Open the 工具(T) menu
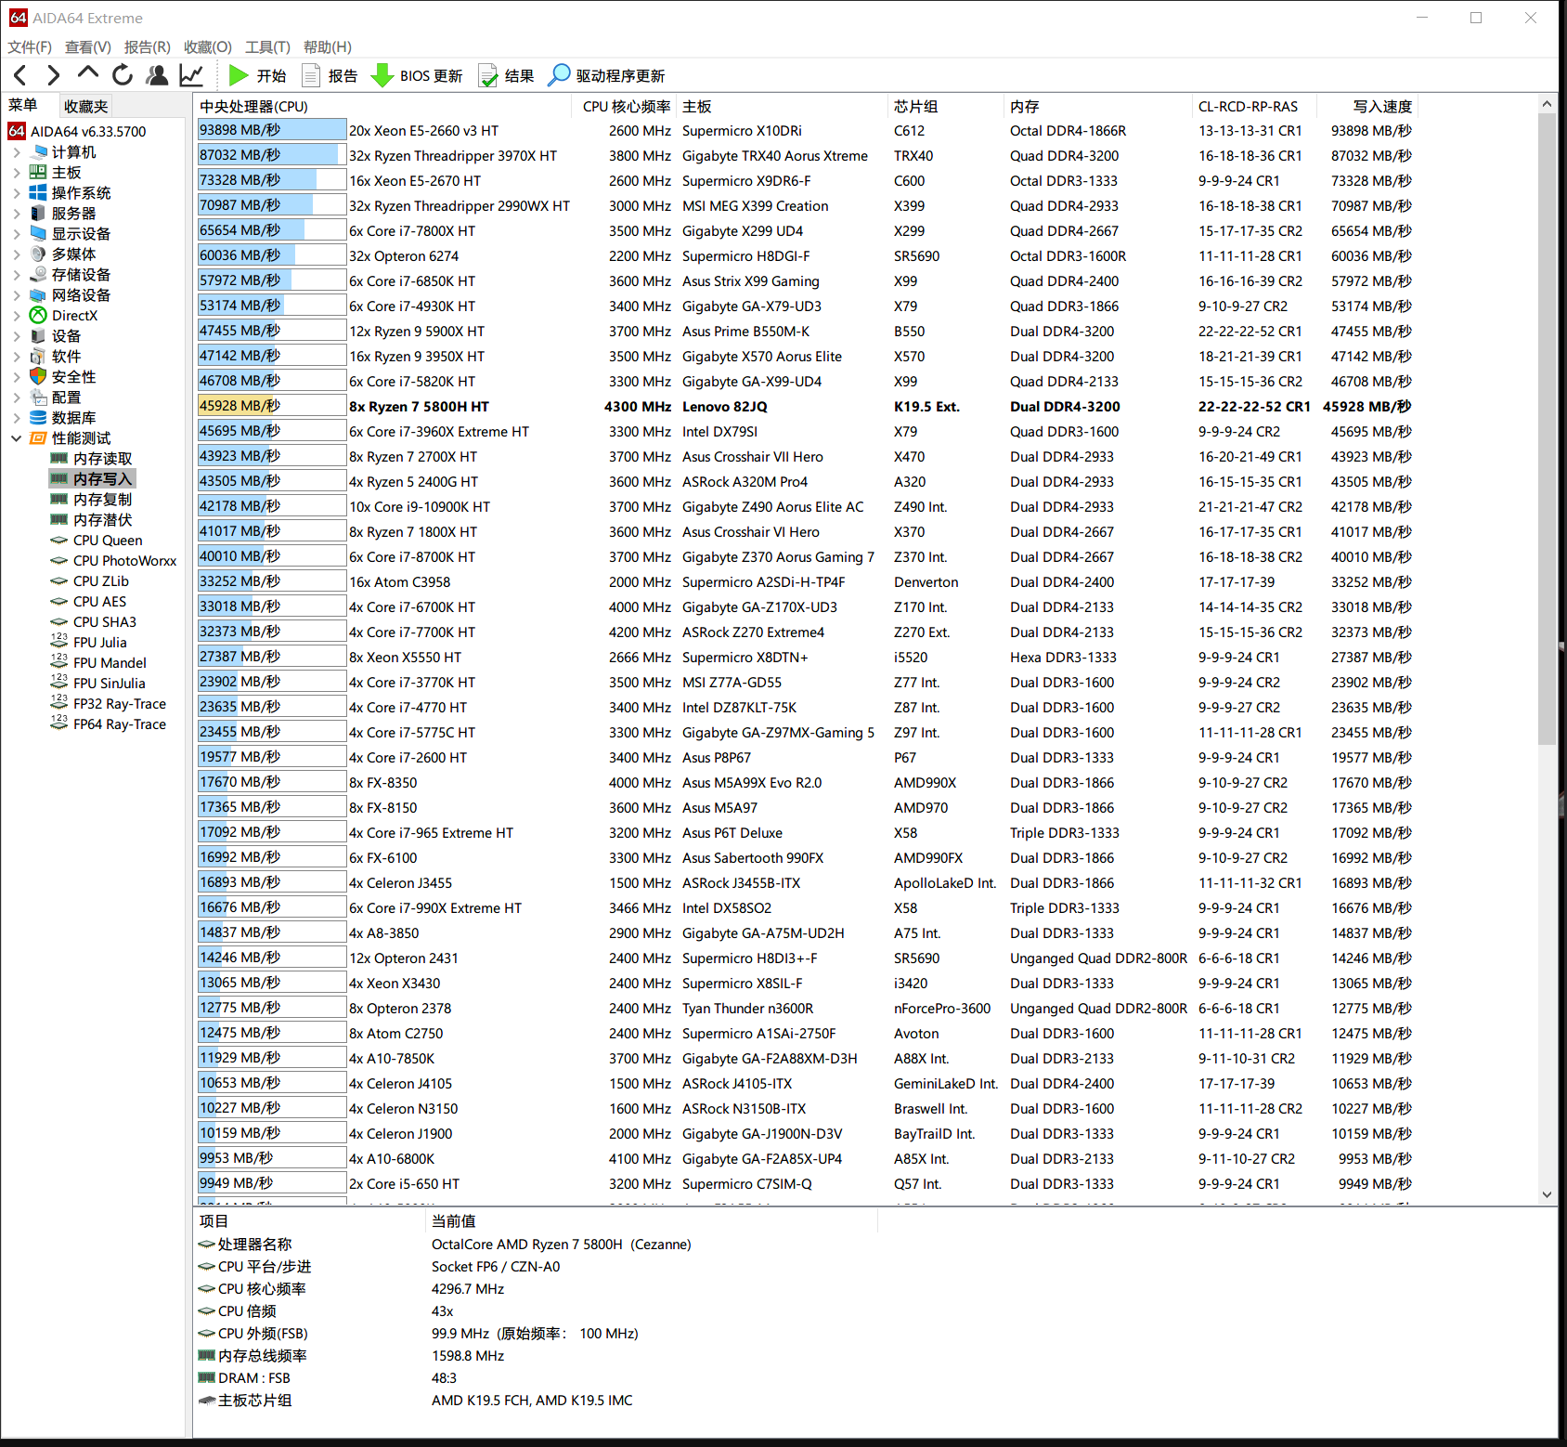Screen dimensions: 1567x1447 pyautogui.click(x=267, y=46)
